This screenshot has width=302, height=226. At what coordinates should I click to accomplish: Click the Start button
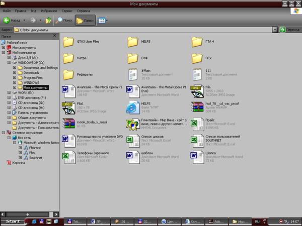(13, 221)
